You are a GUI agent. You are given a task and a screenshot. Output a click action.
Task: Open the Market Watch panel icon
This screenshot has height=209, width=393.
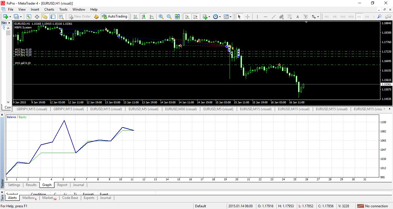[x=29, y=17]
